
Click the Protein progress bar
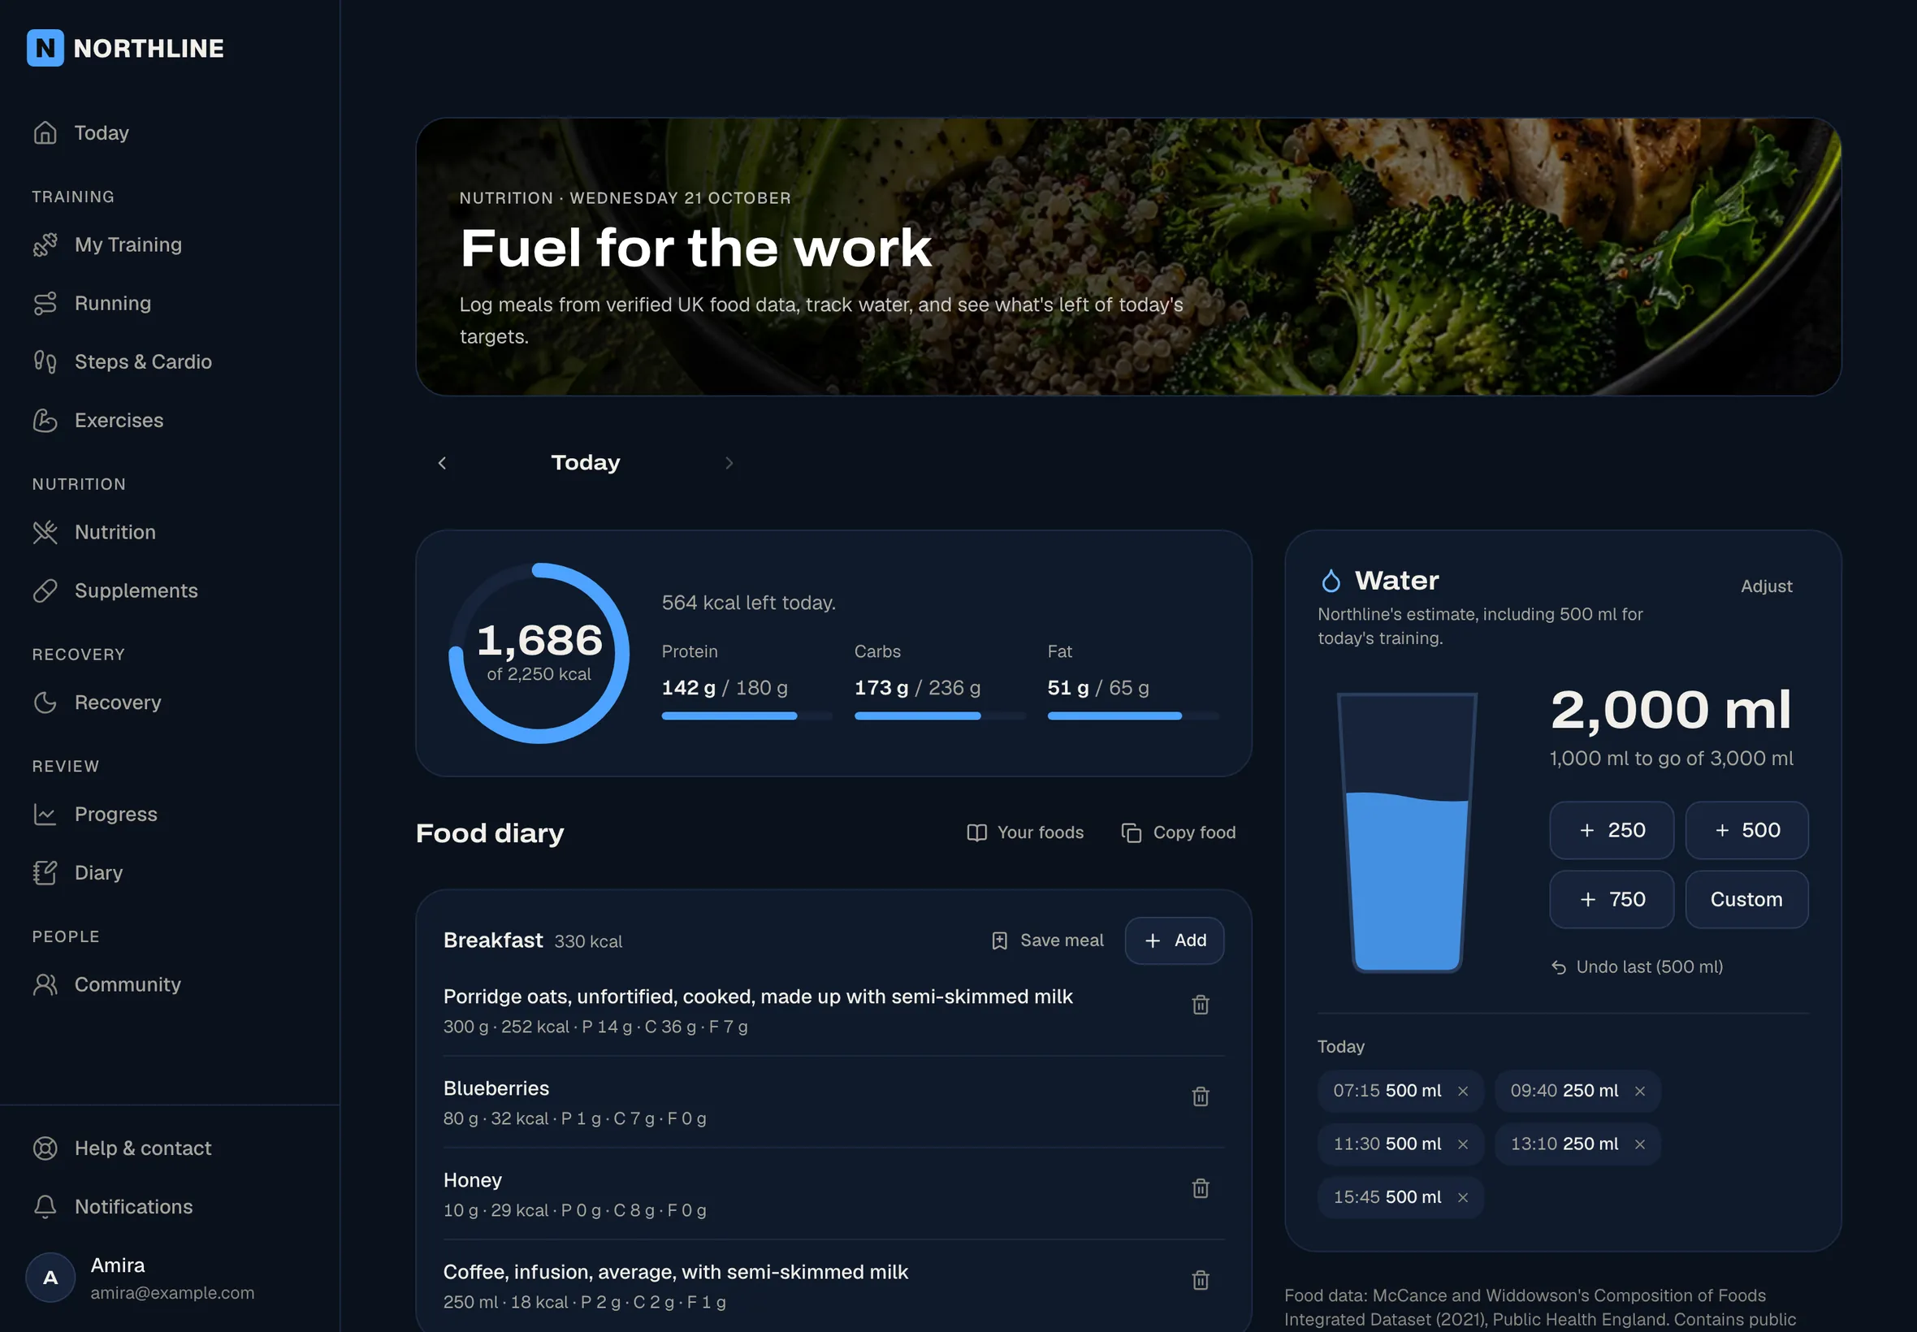click(747, 716)
